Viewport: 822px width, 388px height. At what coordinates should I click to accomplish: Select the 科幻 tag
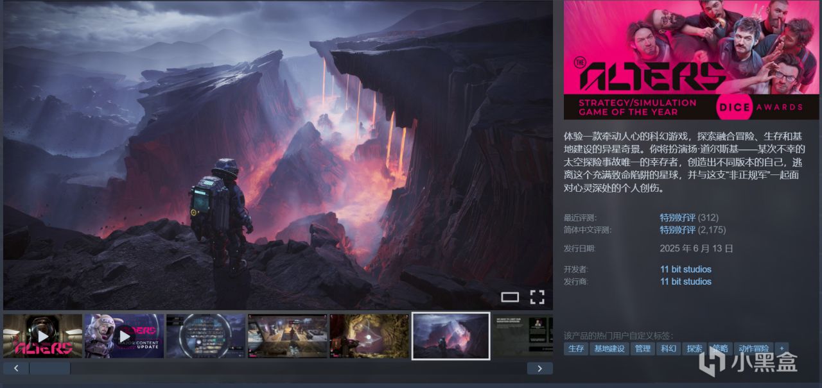click(x=668, y=349)
